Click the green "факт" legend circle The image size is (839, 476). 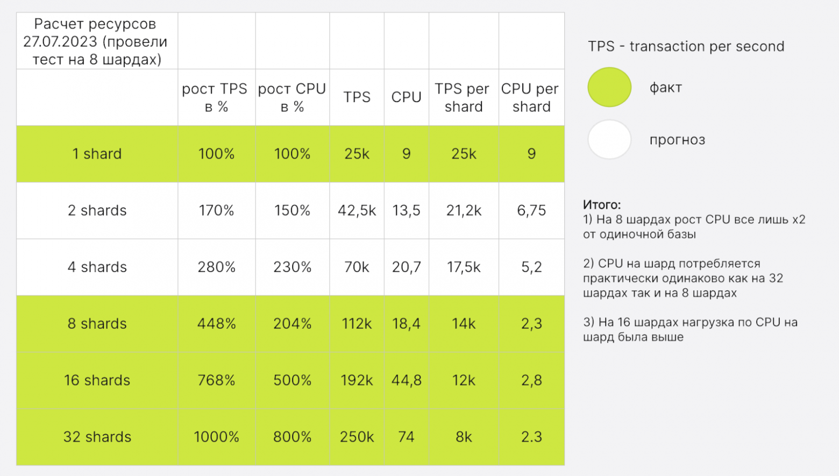click(609, 87)
